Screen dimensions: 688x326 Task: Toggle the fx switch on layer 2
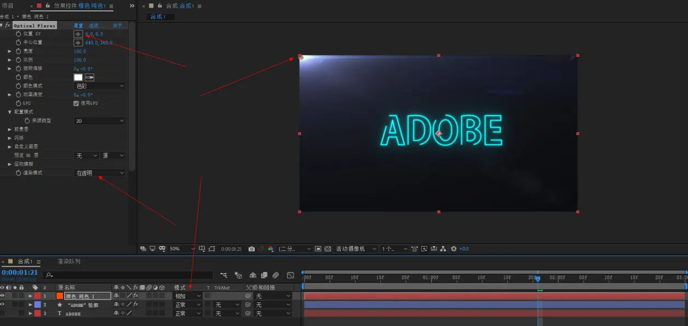(x=135, y=305)
